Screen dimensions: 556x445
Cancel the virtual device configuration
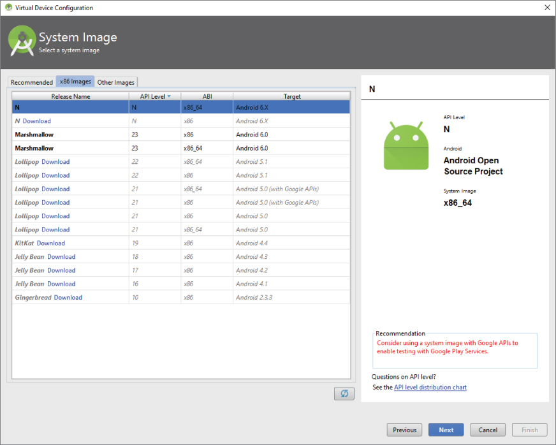point(488,430)
